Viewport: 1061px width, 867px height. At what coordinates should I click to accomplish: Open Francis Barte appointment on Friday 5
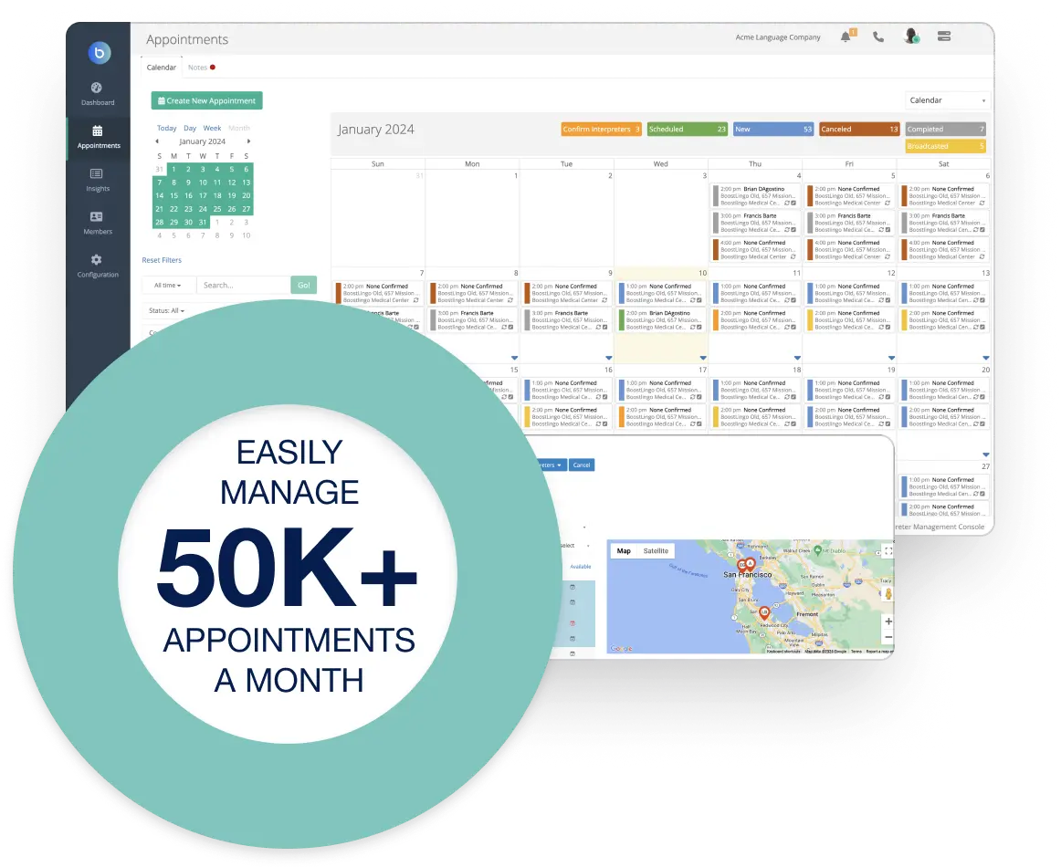850,223
